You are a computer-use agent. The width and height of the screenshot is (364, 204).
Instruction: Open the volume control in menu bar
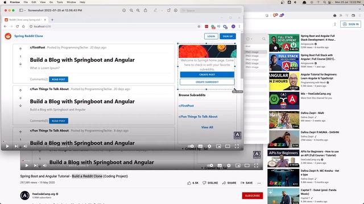tap(295, 2)
